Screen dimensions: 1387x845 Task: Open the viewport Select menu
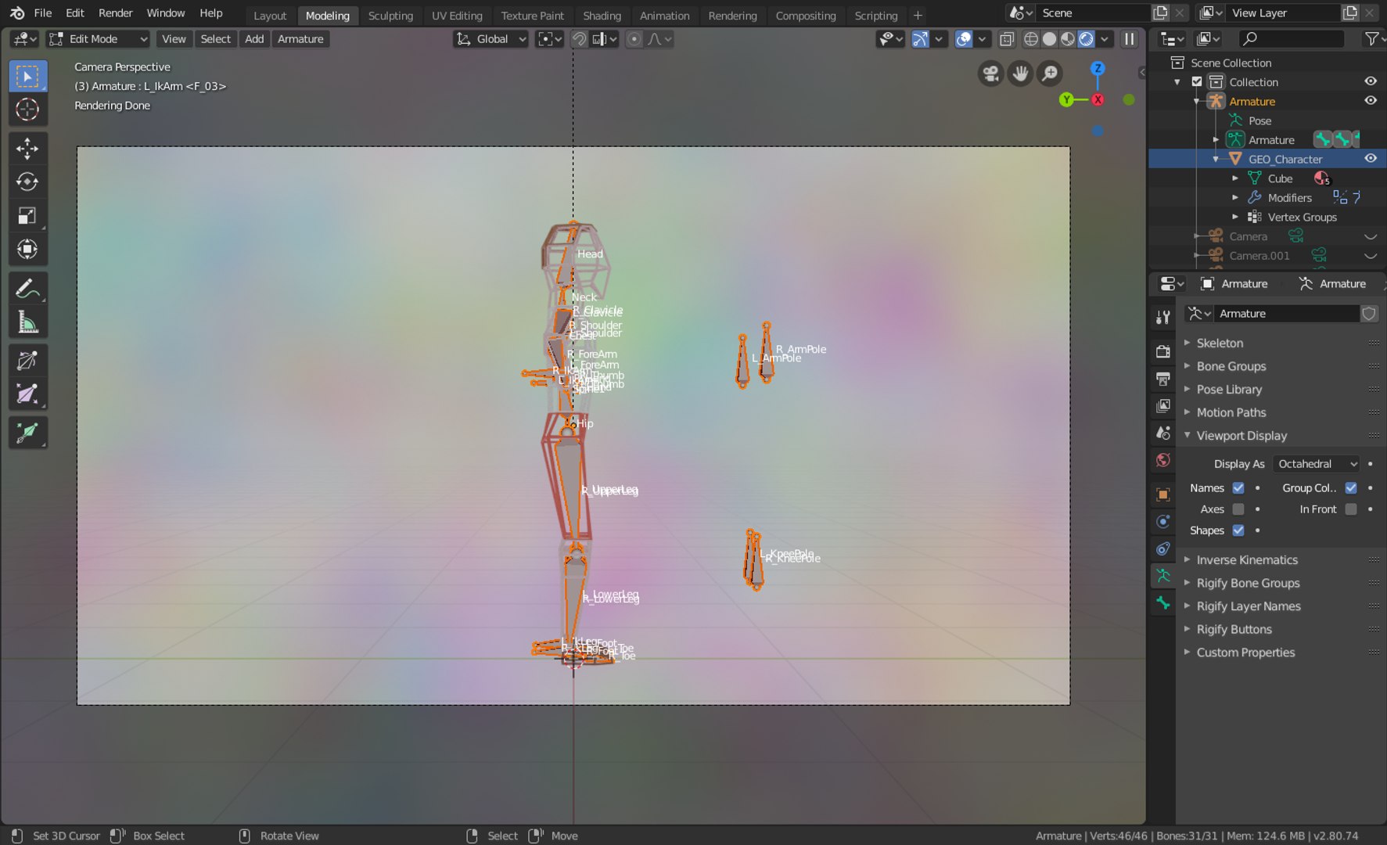point(215,39)
